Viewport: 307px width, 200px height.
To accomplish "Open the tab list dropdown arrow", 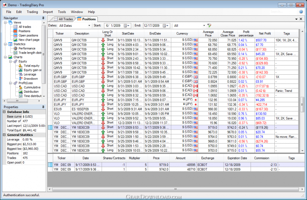I will pos(296,19).
